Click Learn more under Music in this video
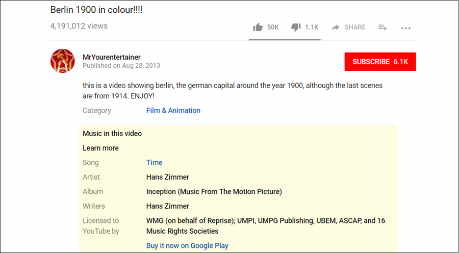The image size is (459, 253). pyautogui.click(x=100, y=148)
